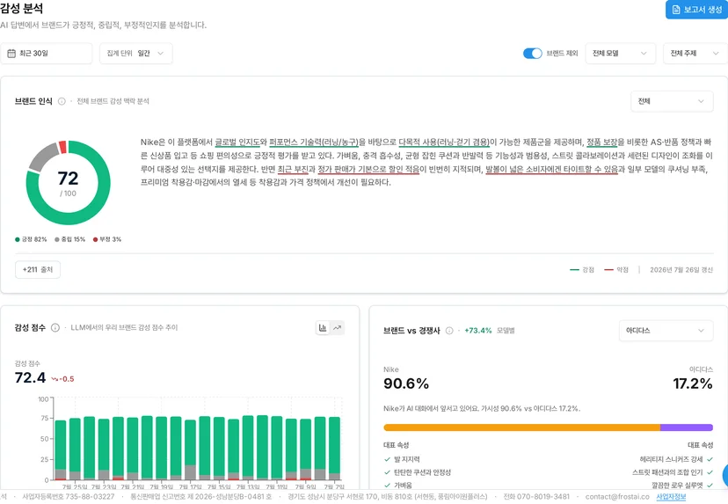This screenshot has height=504, width=728.
Task: Click the document icon in 보고서 생성 button
Action: point(676,10)
